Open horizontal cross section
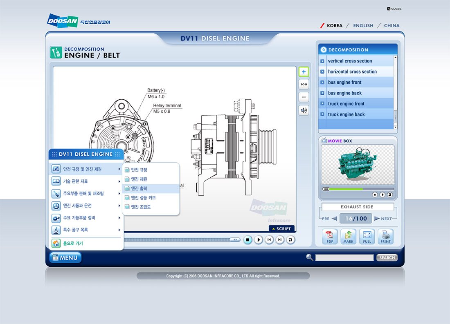 (356, 72)
